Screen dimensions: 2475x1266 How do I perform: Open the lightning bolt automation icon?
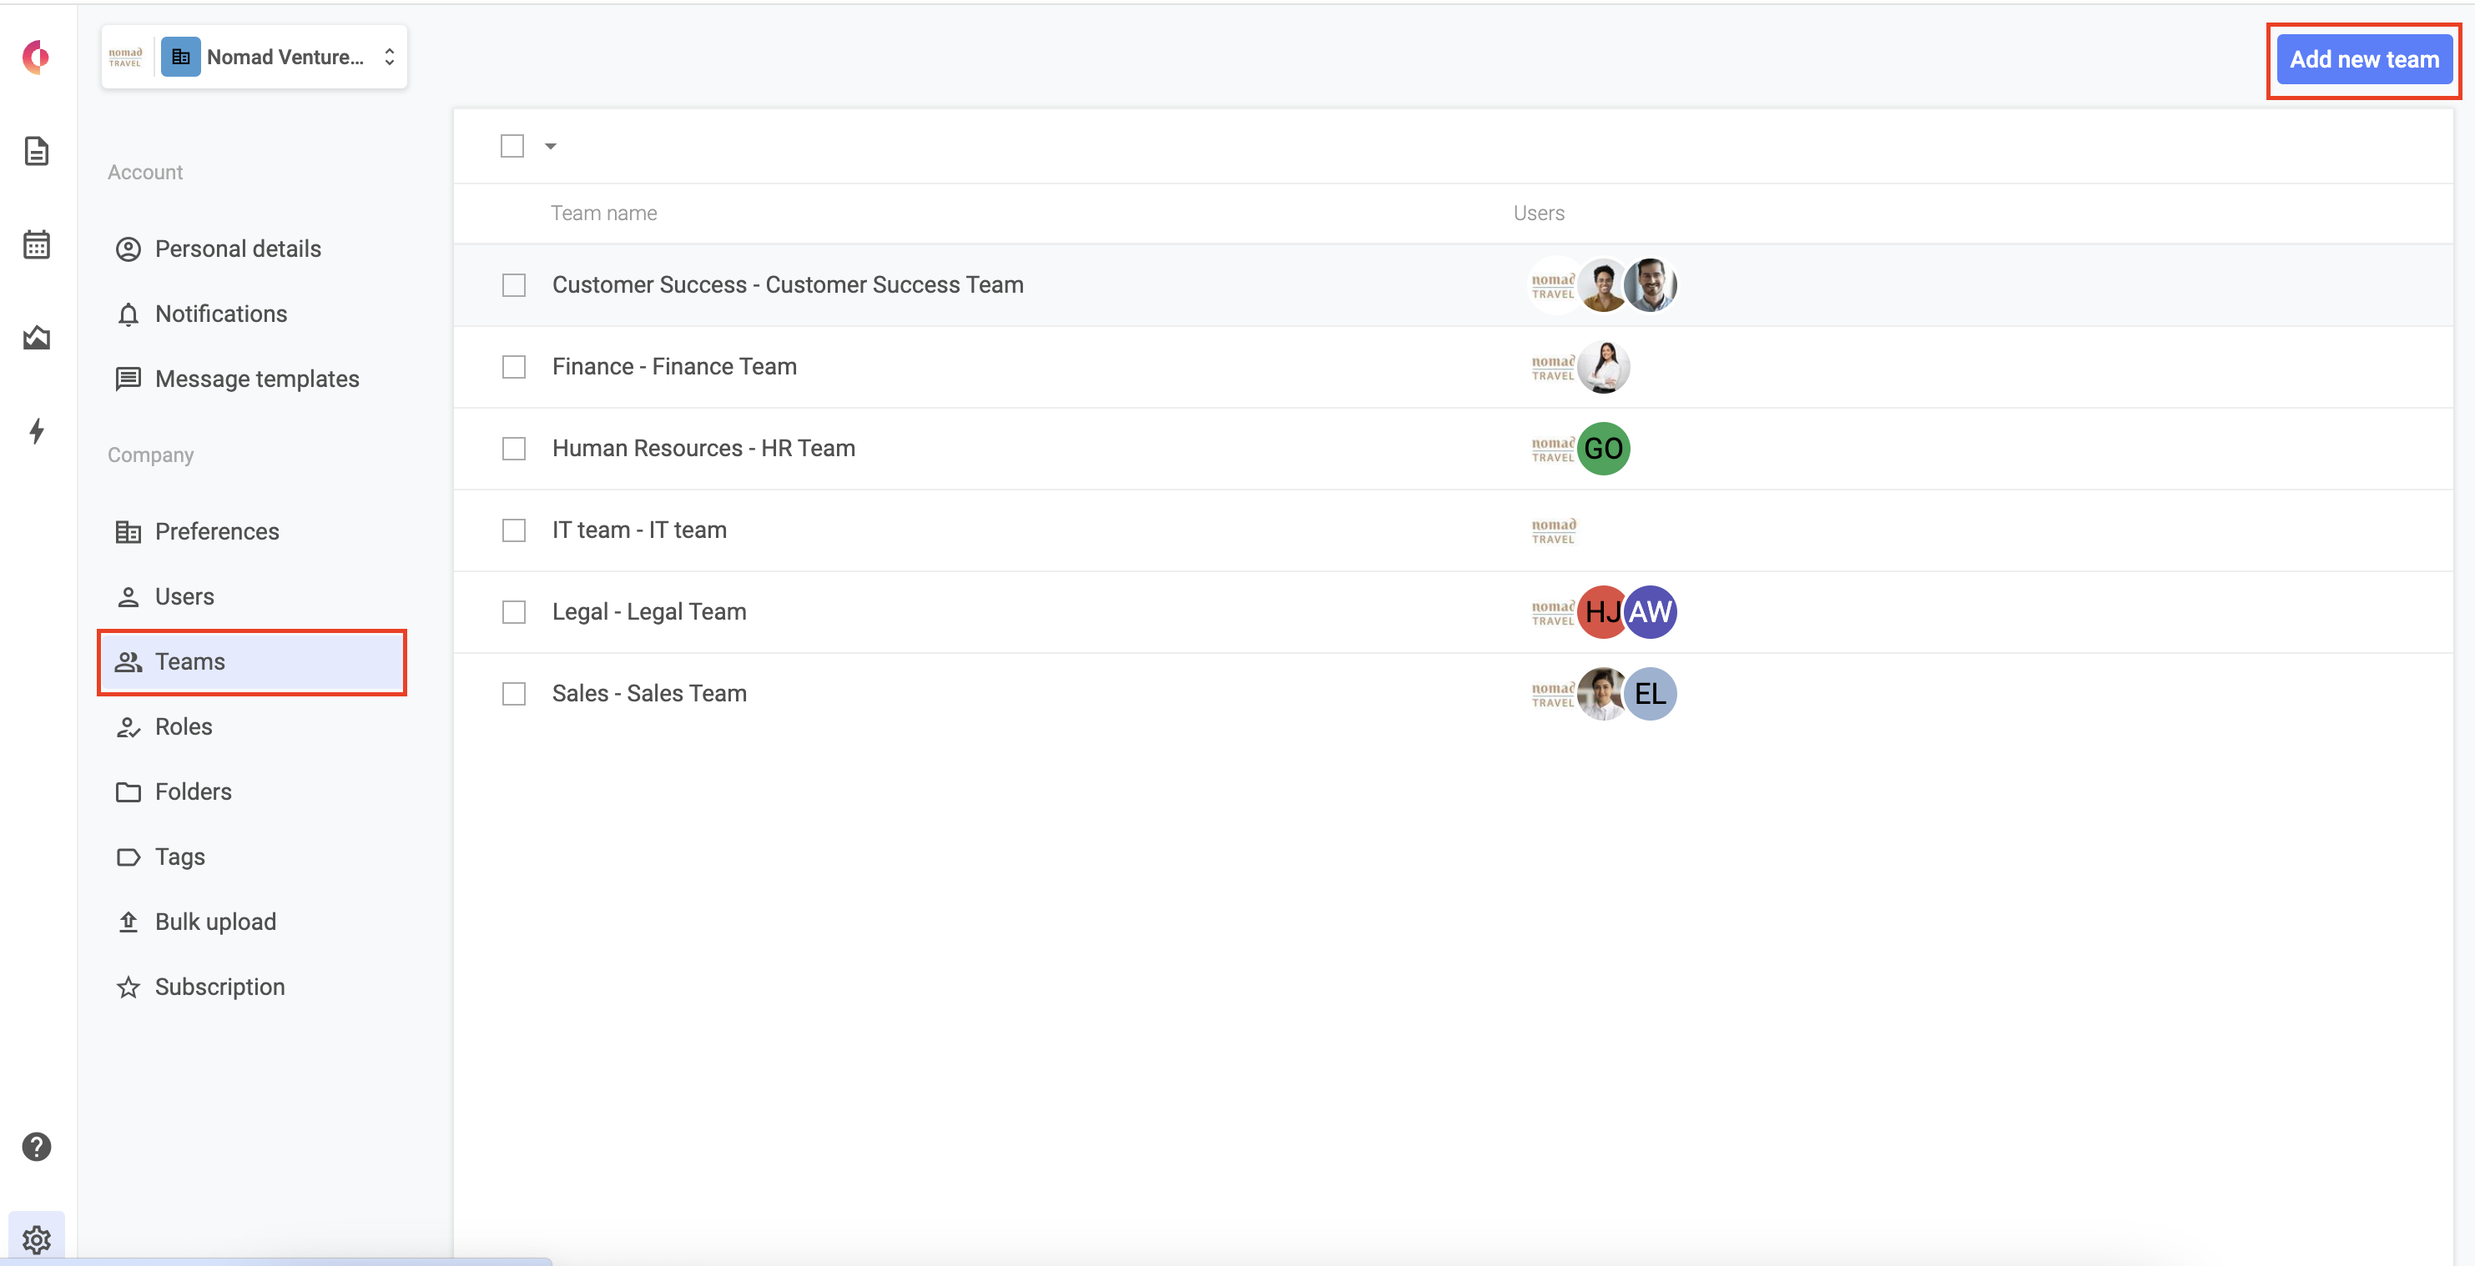37,430
